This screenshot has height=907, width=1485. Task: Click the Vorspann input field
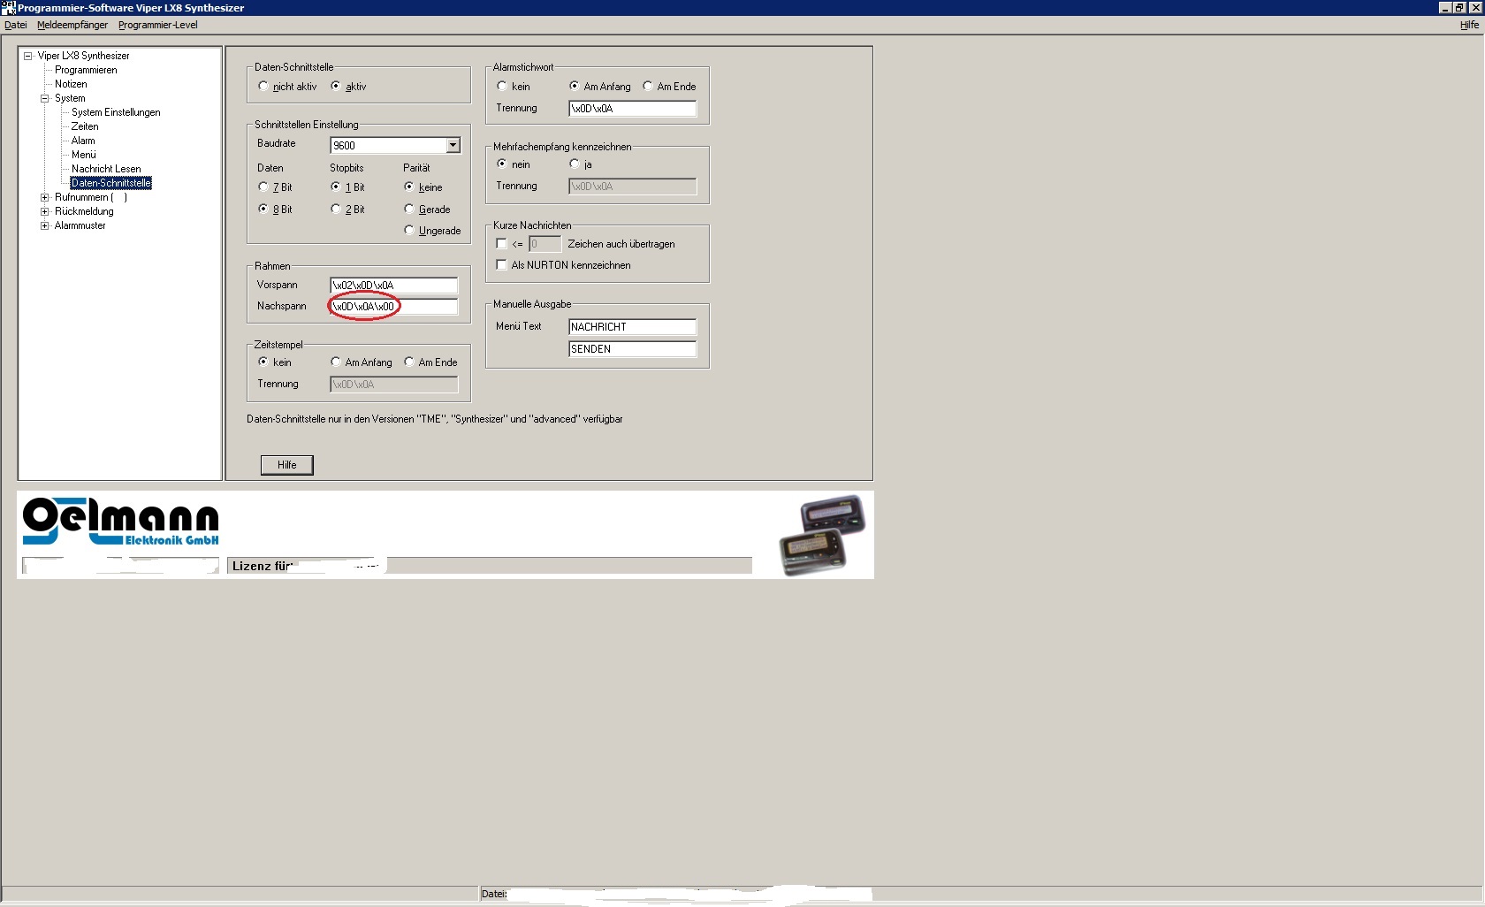[394, 286]
